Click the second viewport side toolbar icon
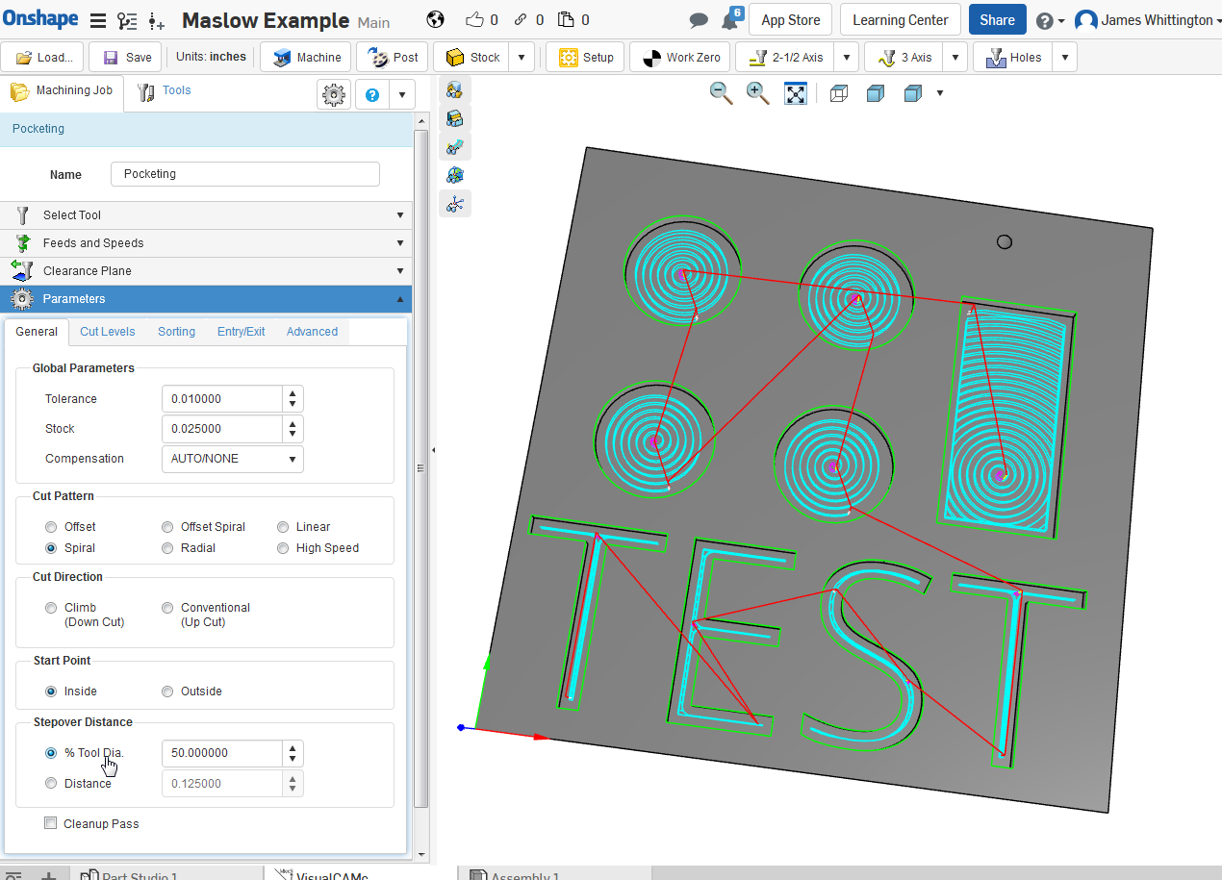Viewport: 1222px width, 880px height. (455, 118)
